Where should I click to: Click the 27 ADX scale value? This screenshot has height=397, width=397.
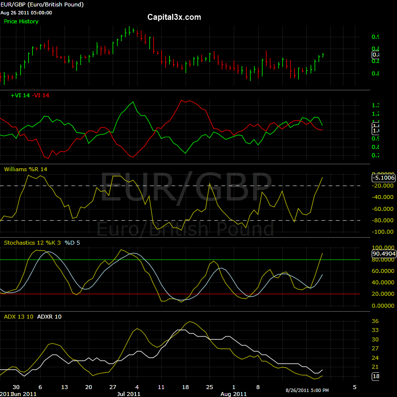pyautogui.click(x=375, y=349)
